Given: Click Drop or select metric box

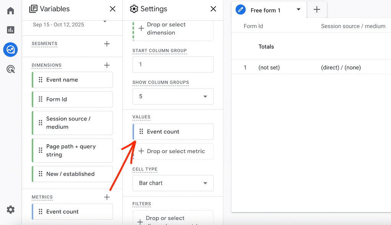Looking at the screenshot, I should click(173, 151).
